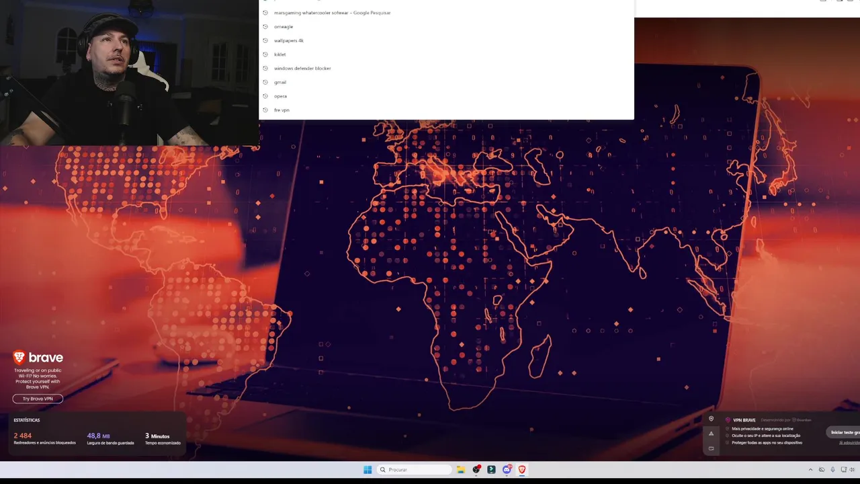This screenshot has width=860, height=484.
Task: Choose the wallpapers 4k search suggestion
Action: [x=446, y=40]
